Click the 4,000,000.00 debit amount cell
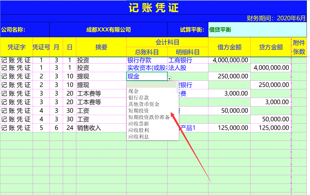 pos(229,60)
